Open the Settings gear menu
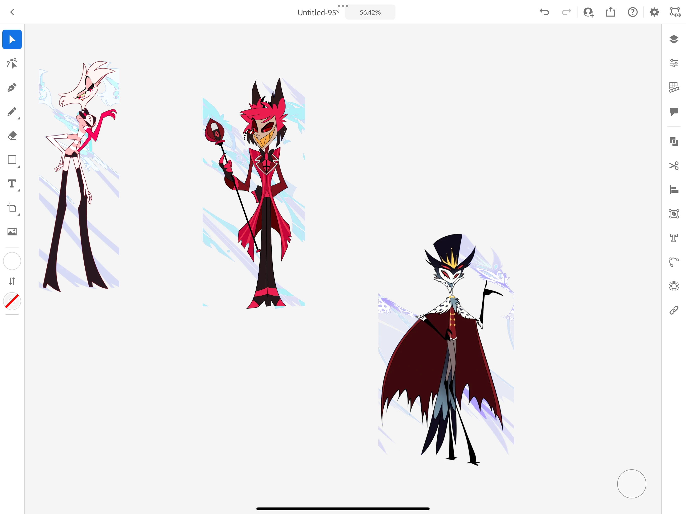This screenshot has height=514, width=686. tap(654, 12)
